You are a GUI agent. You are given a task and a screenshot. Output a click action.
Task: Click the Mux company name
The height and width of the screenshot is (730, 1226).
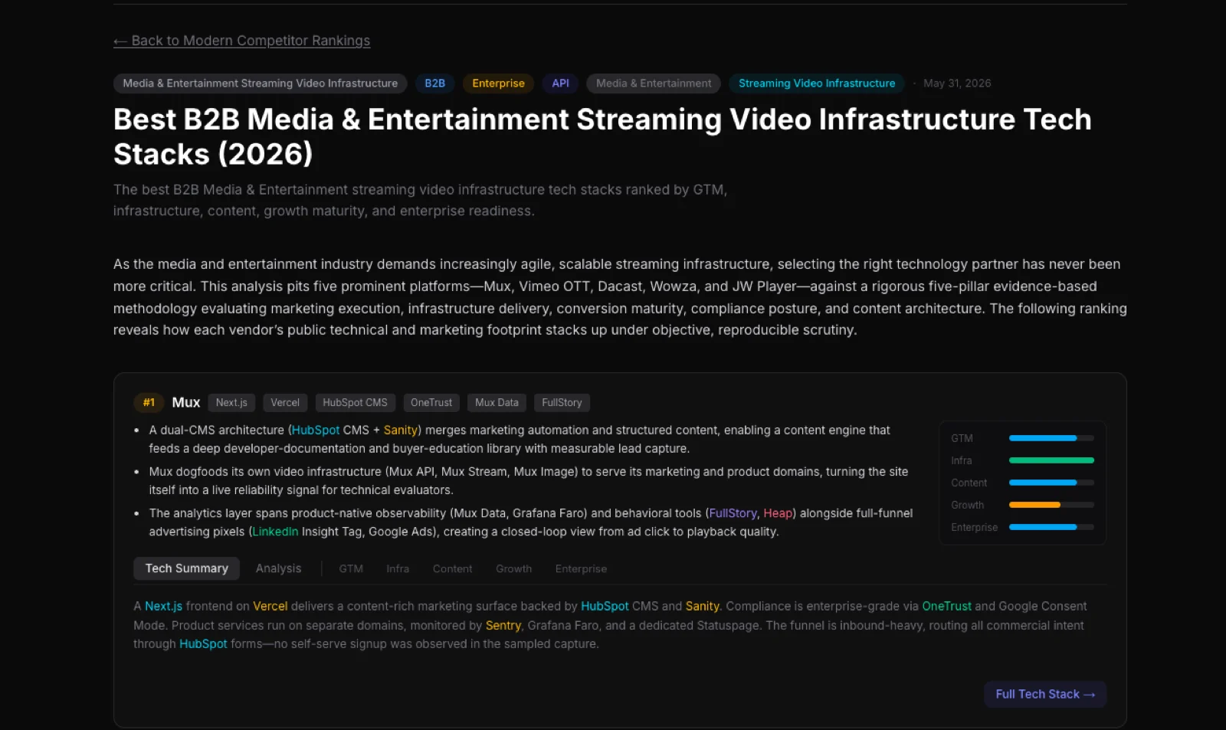[x=186, y=402]
